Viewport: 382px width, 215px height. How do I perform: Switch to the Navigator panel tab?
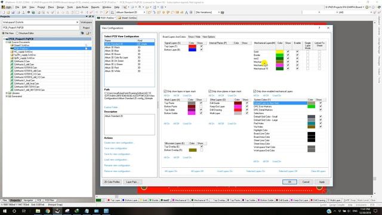(x=28, y=200)
